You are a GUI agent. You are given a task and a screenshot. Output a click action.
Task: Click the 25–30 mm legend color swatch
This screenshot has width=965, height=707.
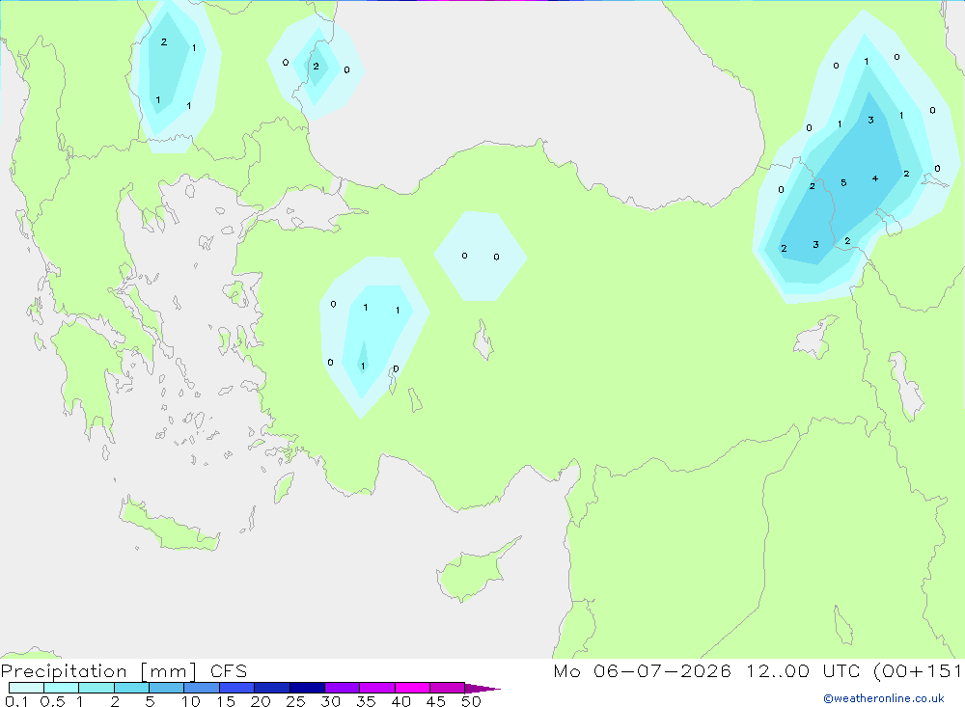click(x=307, y=688)
